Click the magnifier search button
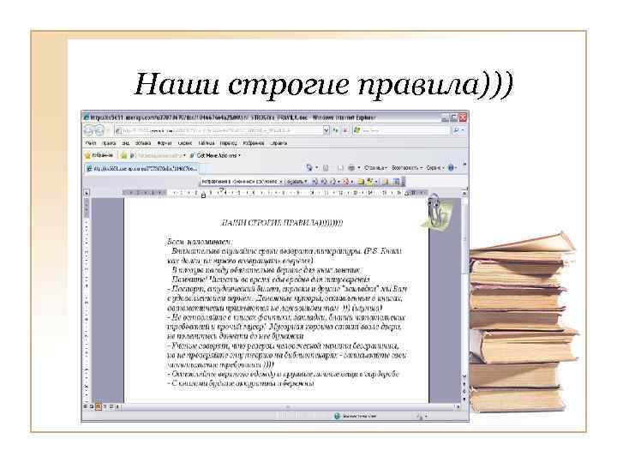 coord(456,130)
